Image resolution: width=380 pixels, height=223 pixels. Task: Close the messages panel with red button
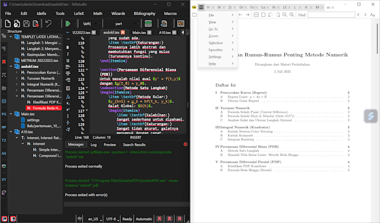click(186, 144)
